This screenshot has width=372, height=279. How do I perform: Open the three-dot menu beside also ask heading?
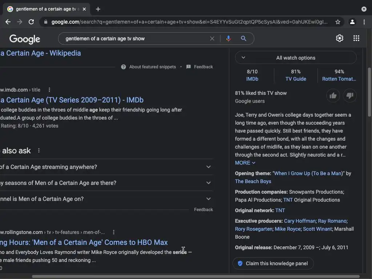[39, 151]
